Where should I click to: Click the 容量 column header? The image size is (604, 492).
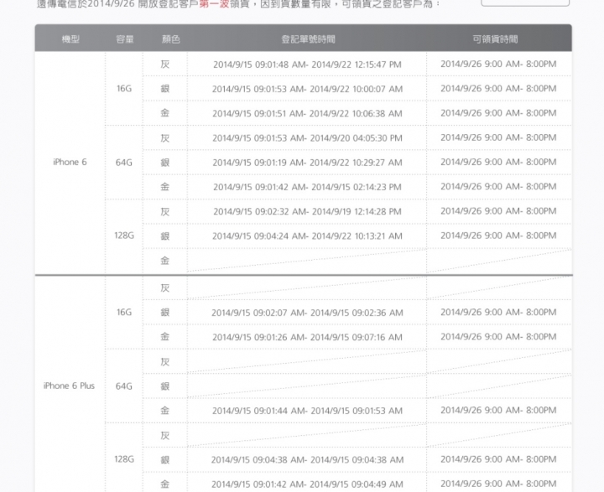click(x=125, y=39)
